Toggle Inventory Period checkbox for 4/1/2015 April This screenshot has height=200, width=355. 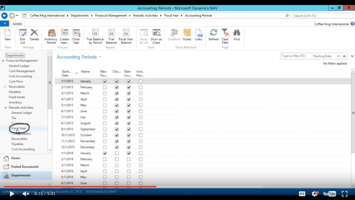[141, 99]
